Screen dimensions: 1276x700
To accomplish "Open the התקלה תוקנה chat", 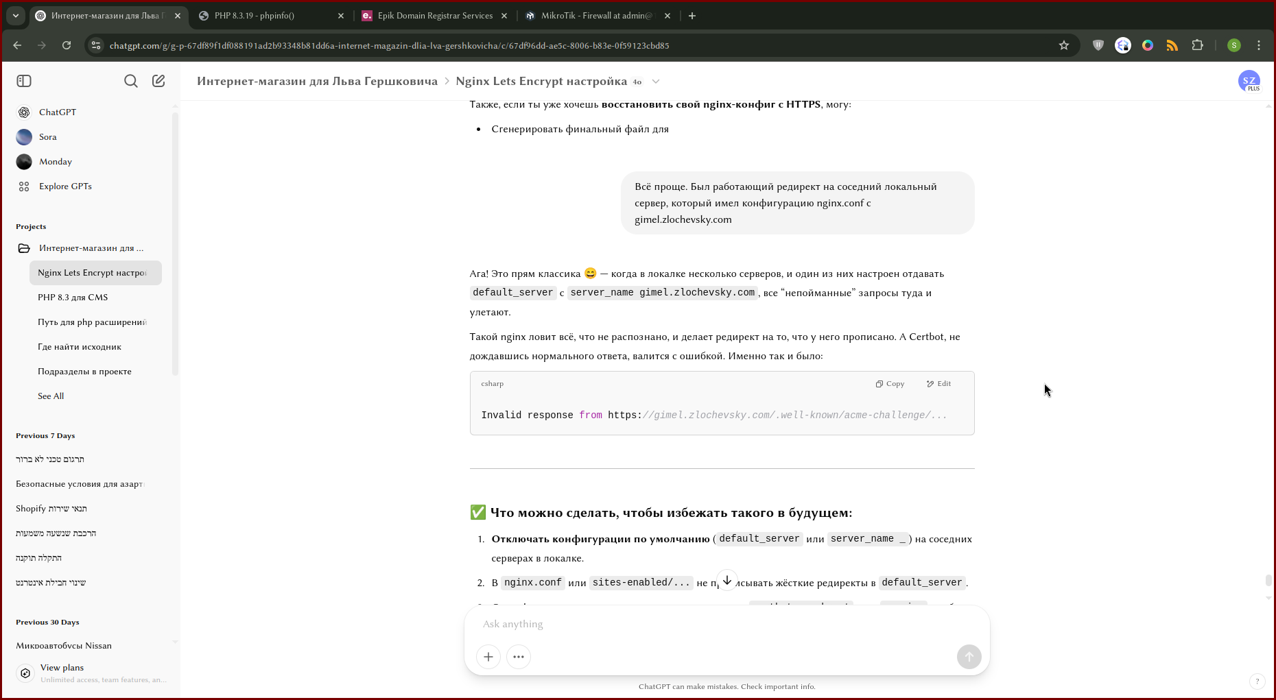I will coord(39,558).
